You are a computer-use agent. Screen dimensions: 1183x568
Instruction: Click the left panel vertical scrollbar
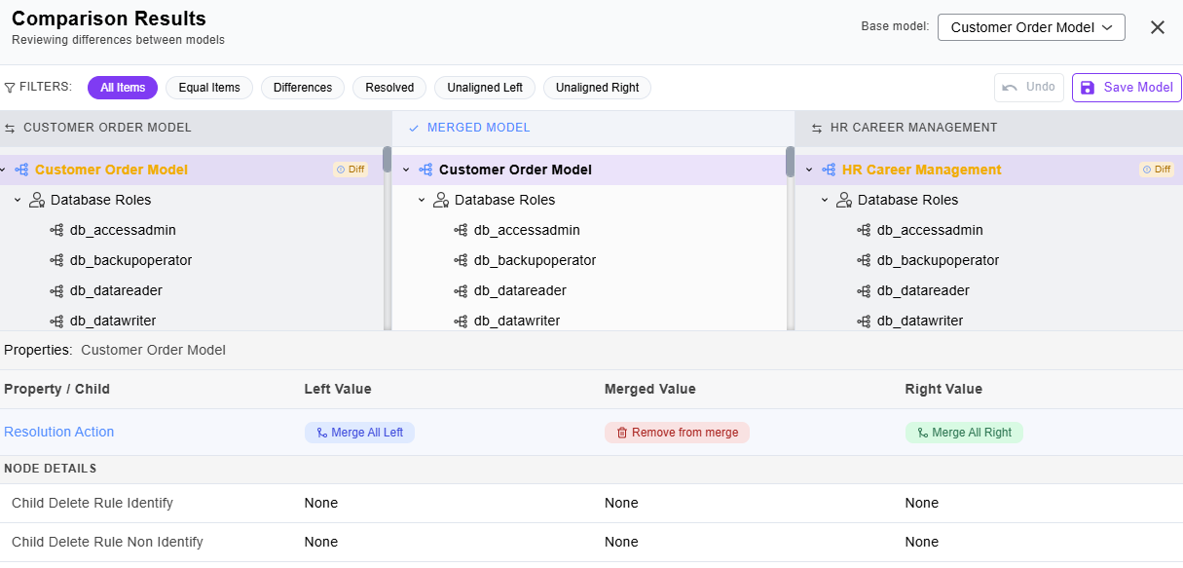(x=387, y=162)
